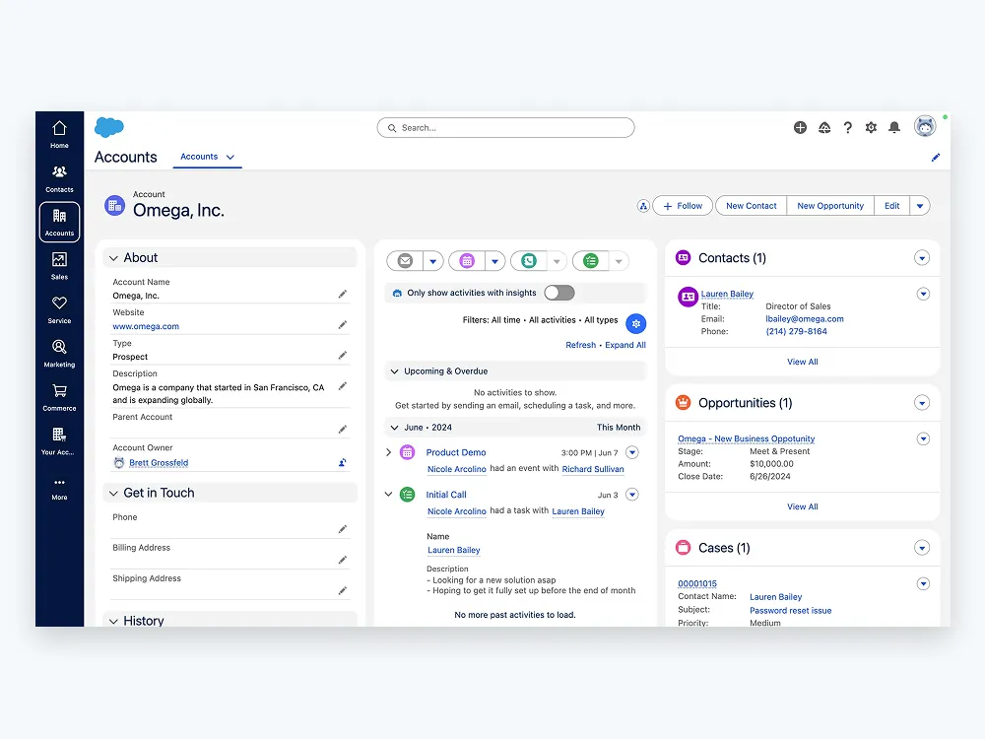
Task: Toggle only show activities with insights
Action: click(559, 293)
